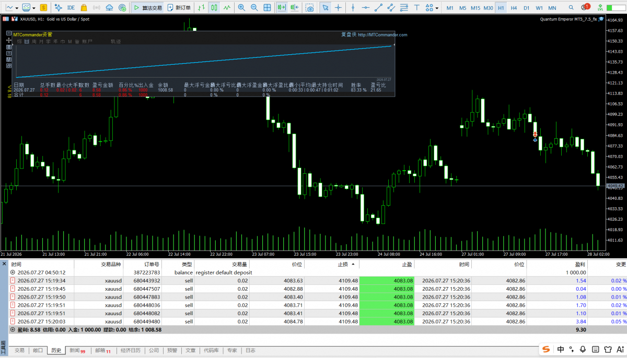Expand the 盈利 8.58 summary row

tap(13, 330)
